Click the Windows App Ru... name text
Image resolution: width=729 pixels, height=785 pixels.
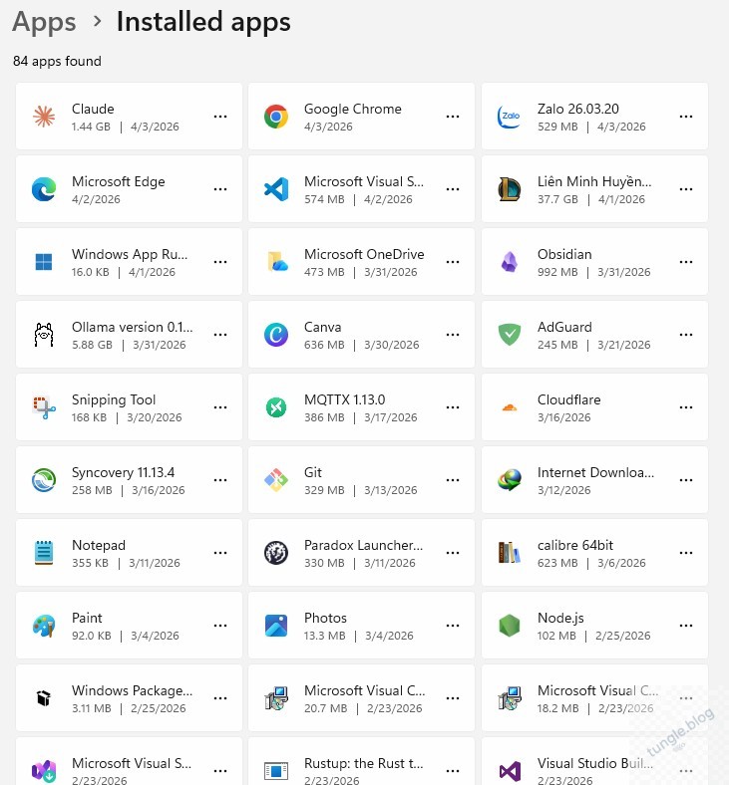[130, 254]
